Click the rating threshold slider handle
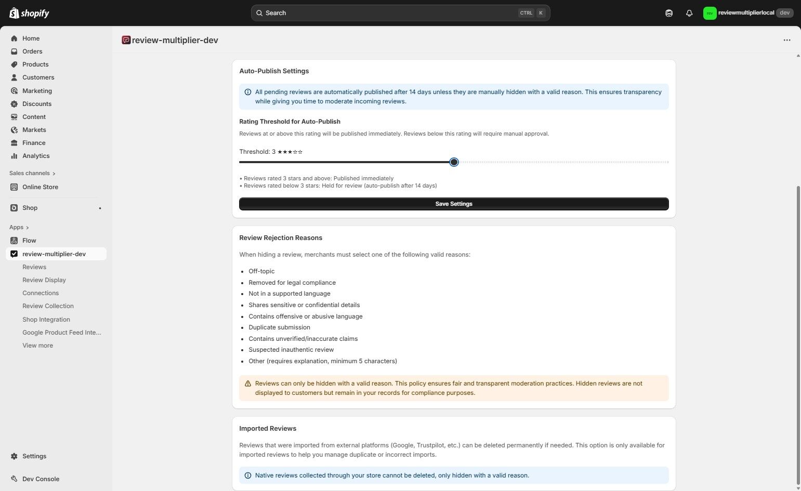Viewport: 801px width, 491px height. (454, 162)
